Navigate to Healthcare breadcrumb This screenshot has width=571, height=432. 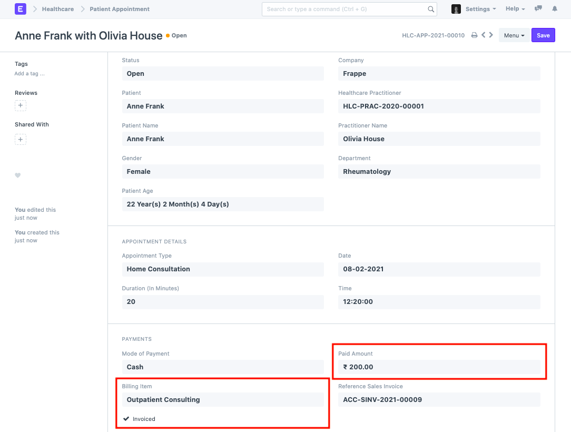pyautogui.click(x=57, y=9)
